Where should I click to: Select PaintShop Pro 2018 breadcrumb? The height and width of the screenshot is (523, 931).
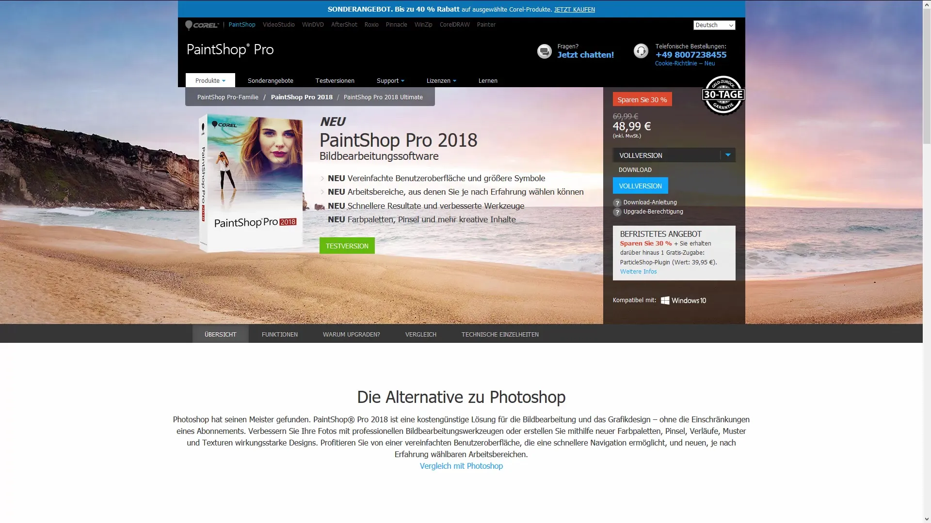click(x=302, y=97)
